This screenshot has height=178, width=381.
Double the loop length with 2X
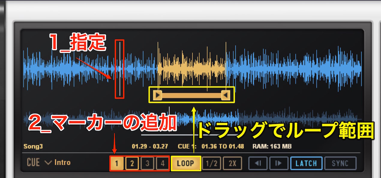(232, 164)
